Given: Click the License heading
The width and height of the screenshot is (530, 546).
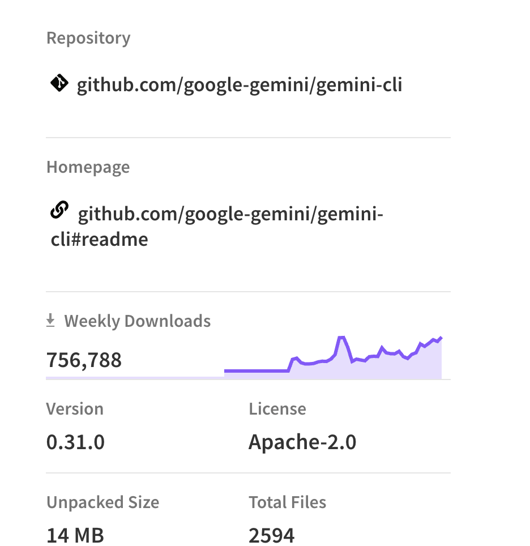Looking at the screenshot, I should click(x=277, y=409).
